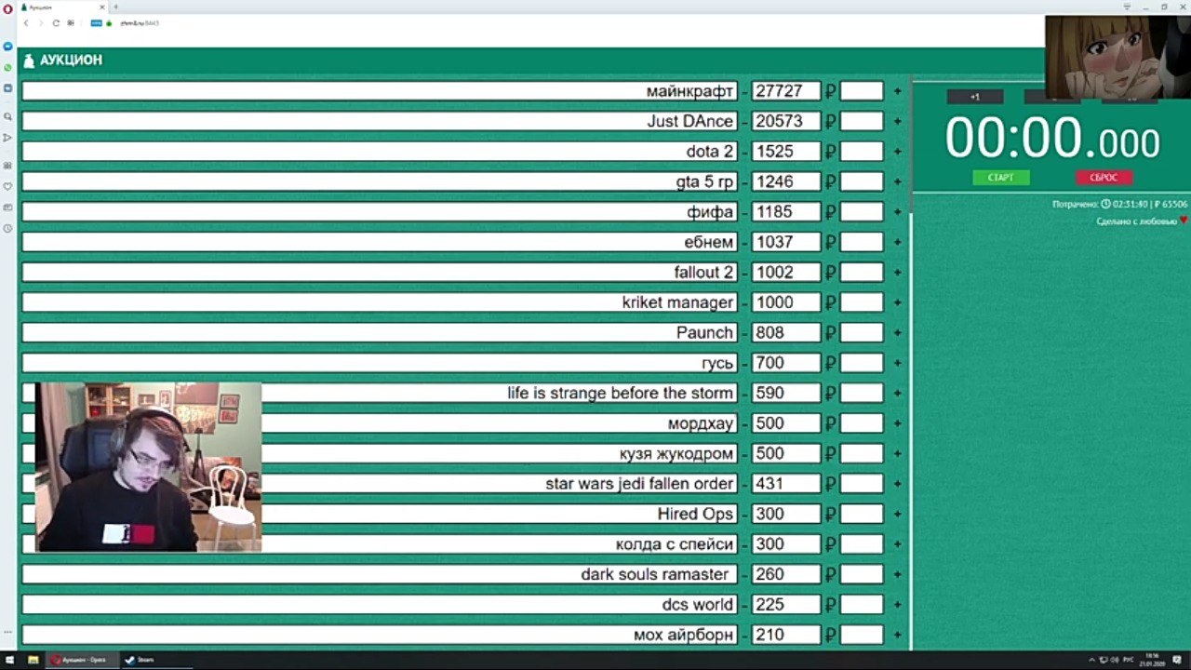Click plus icon in gta 5 гр row

point(897,181)
